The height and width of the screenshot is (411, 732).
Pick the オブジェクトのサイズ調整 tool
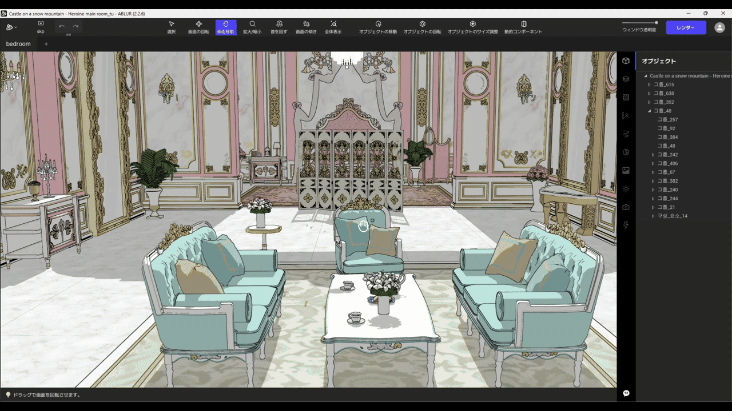point(473,27)
